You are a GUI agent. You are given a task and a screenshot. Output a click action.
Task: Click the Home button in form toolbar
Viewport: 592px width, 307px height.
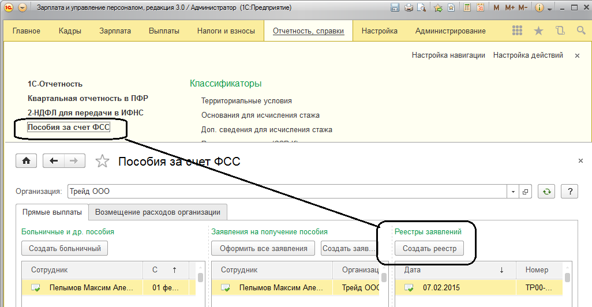click(26, 161)
